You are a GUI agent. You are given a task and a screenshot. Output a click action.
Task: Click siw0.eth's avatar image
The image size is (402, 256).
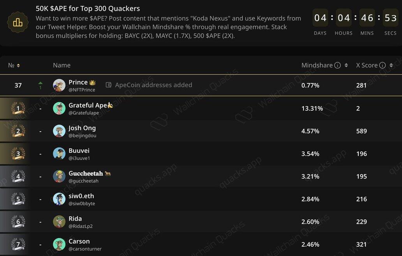point(59,199)
